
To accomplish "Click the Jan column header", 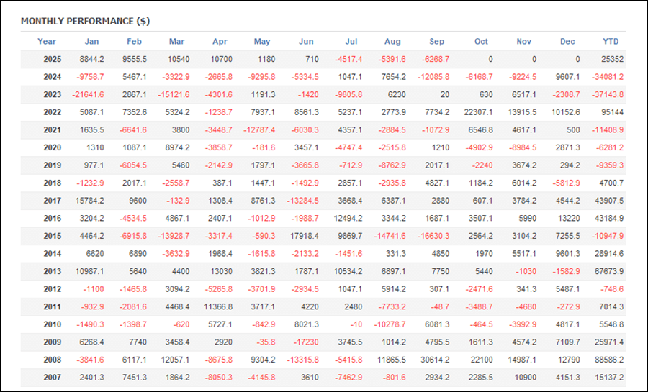I will coord(92,42).
